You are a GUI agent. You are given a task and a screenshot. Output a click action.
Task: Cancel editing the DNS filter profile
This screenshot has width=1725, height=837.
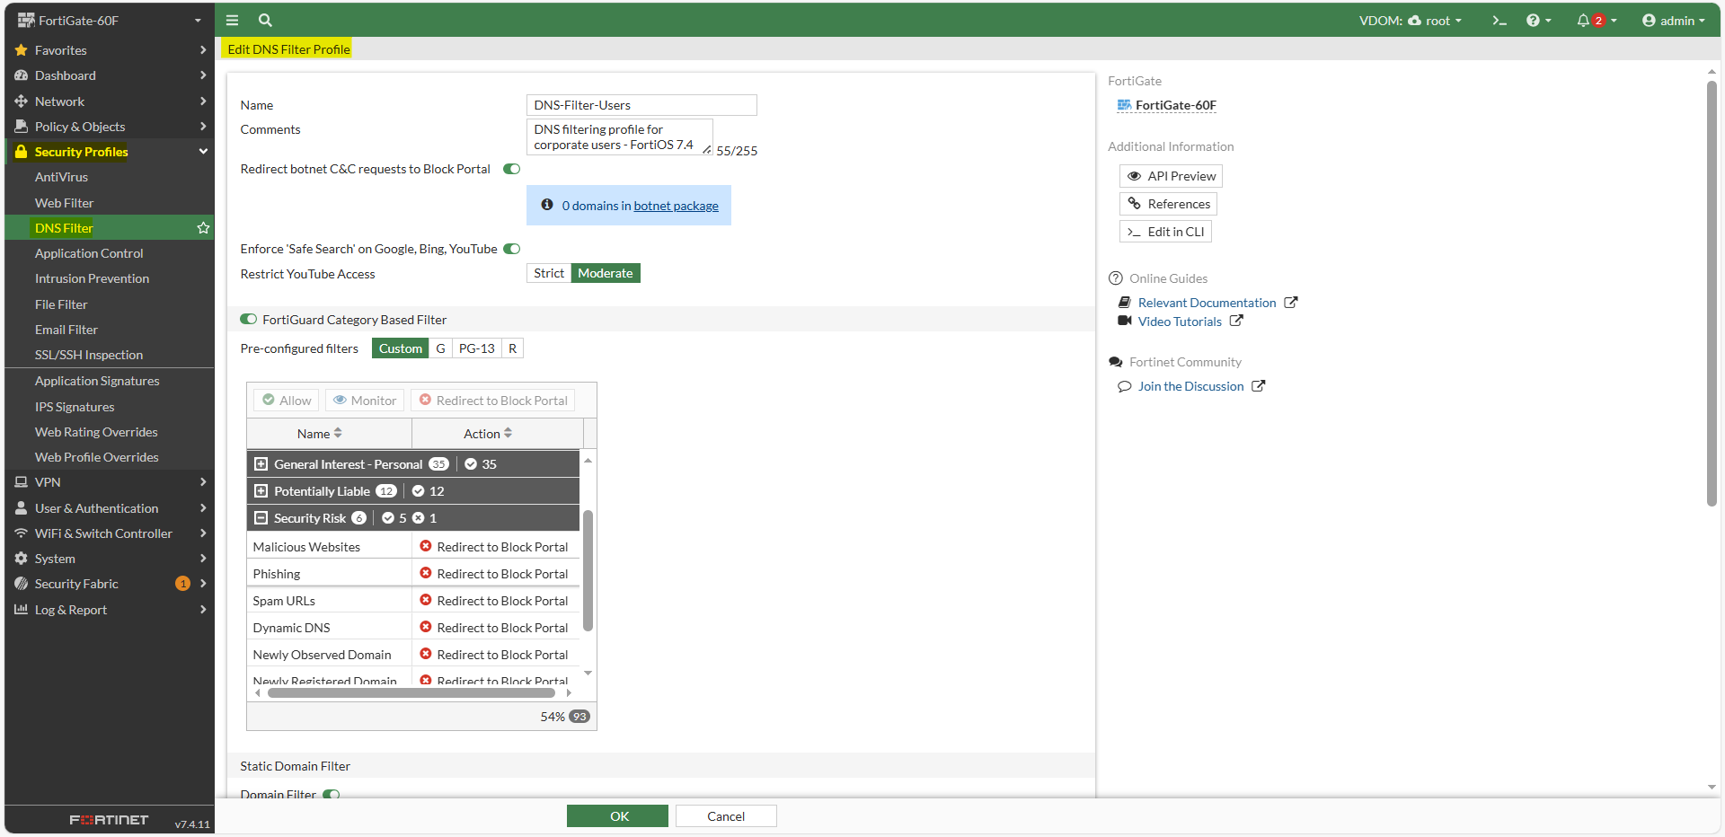726,816
